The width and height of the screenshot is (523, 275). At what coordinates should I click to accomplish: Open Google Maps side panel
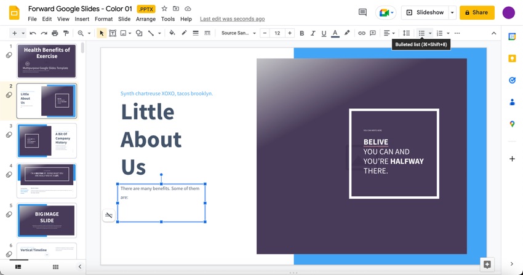point(512,124)
